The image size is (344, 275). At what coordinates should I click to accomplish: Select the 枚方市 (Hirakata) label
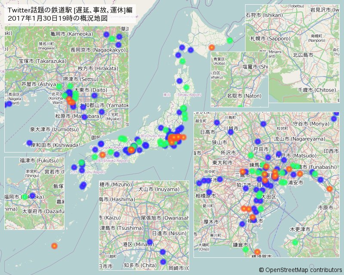point(98,68)
